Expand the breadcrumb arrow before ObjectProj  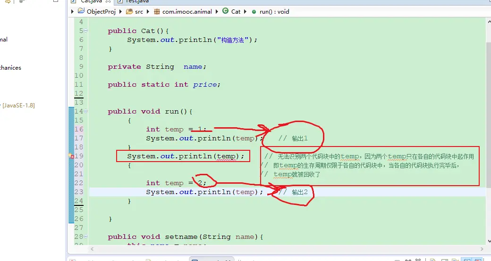point(72,11)
